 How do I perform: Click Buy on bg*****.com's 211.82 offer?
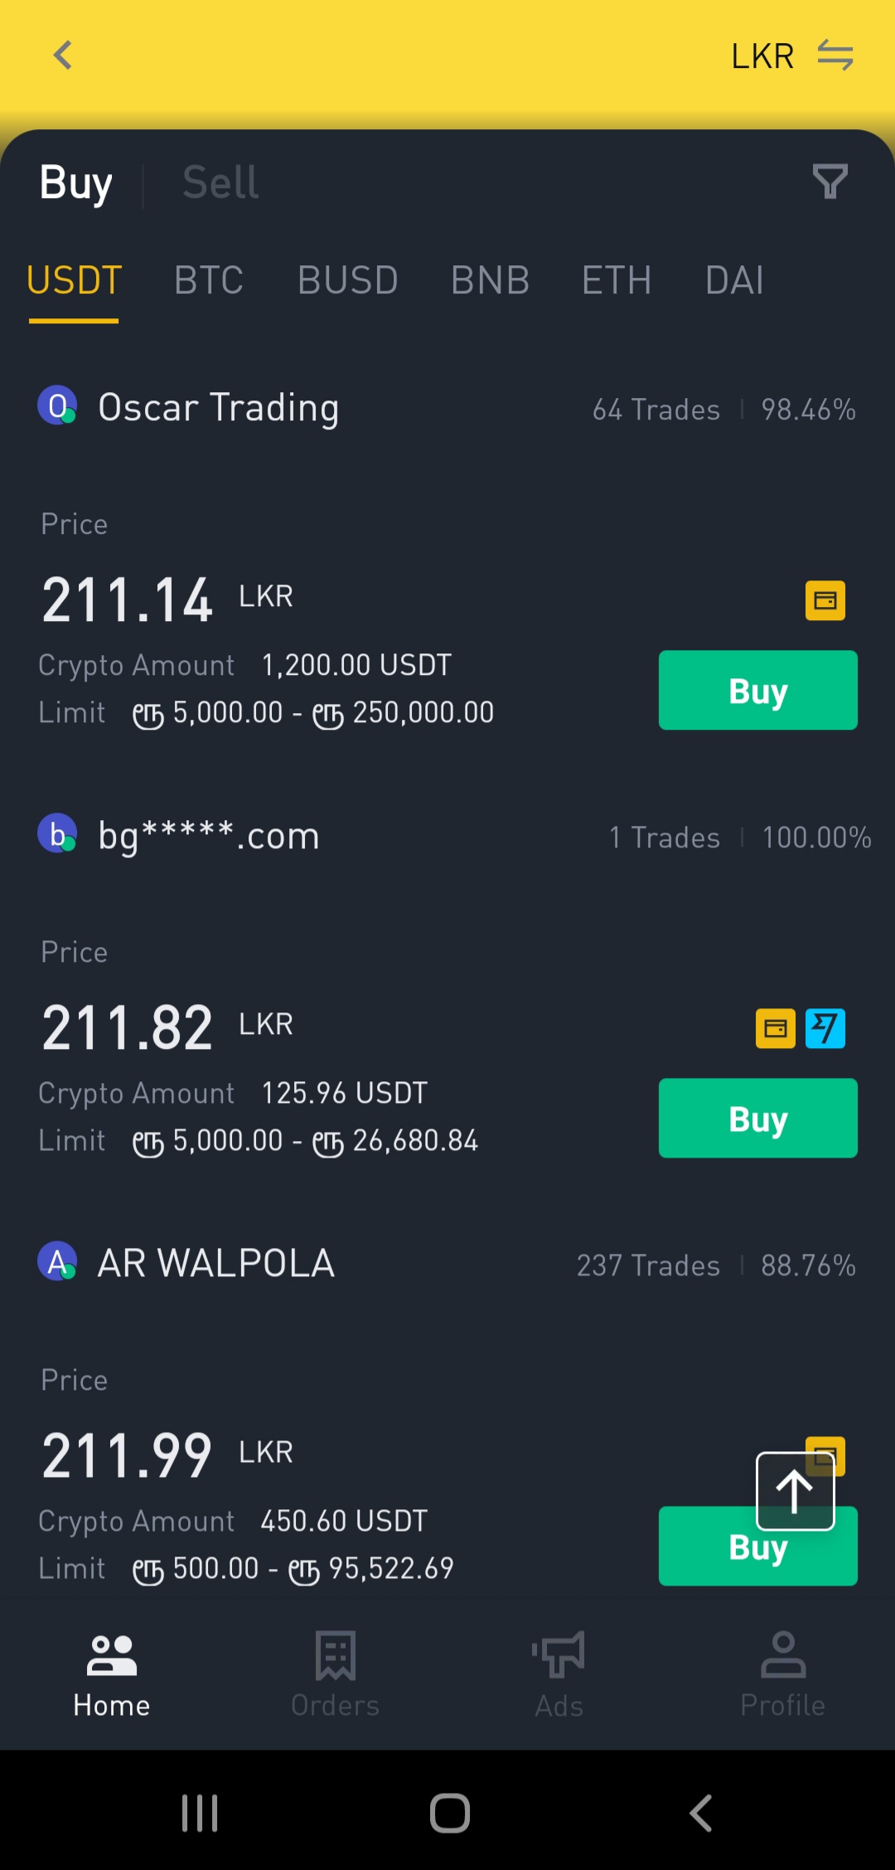(757, 1118)
